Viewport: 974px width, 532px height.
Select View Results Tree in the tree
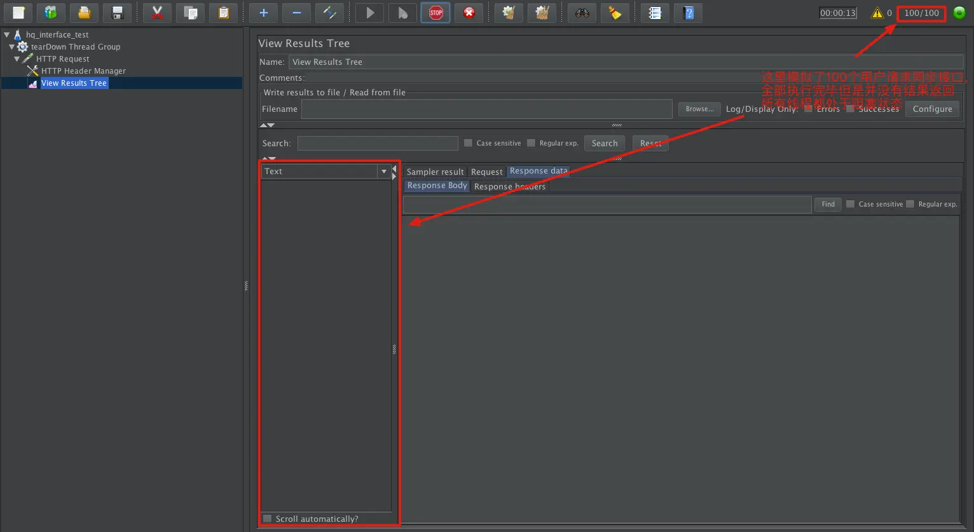click(x=74, y=83)
